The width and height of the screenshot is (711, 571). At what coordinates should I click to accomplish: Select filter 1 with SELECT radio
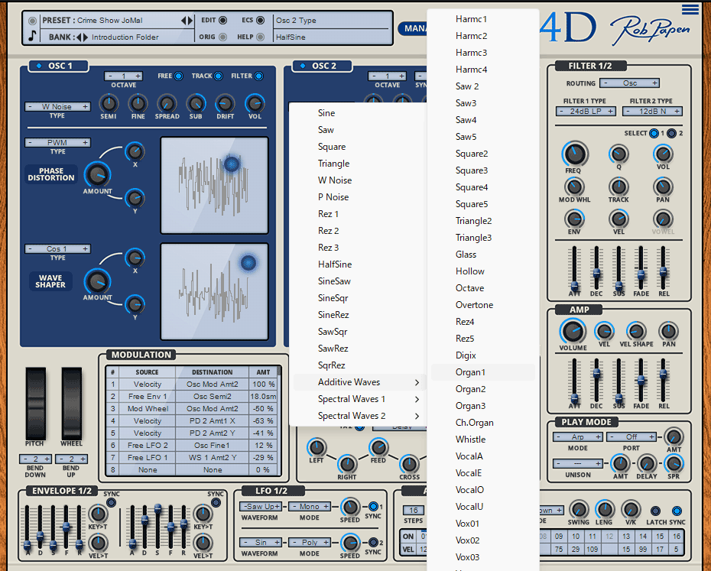(x=654, y=133)
